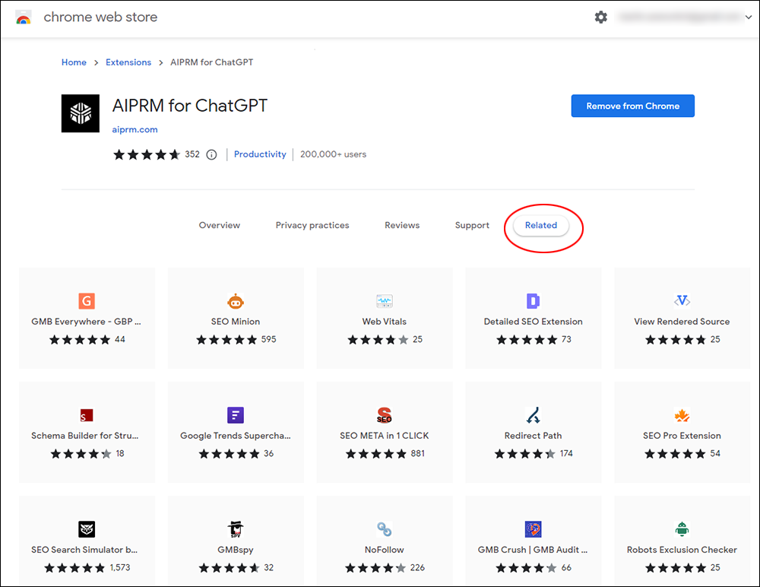Open Robots Exclusion Checker title
Screen dimensions: 760x587
(x=682, y=550)
